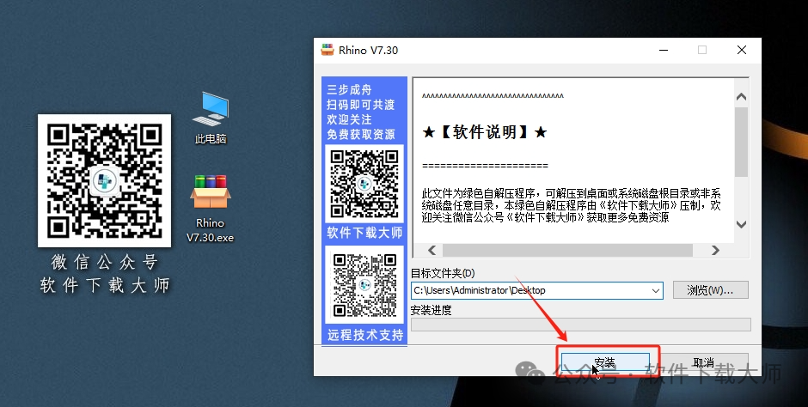The width and height of the screenshot is (808, 407).
Task: Click the vertical scrollbar thumb
Action: click(x=742, y=142)
